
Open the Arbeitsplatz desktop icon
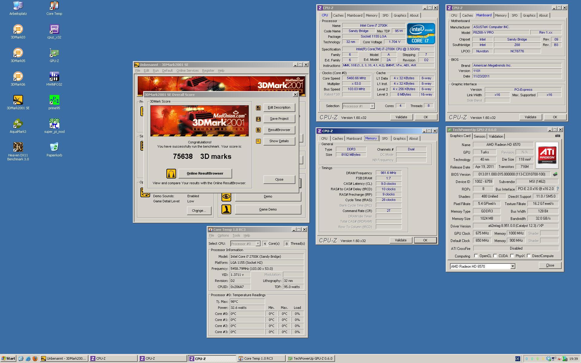pyautogui.click(x=18, y=8)
